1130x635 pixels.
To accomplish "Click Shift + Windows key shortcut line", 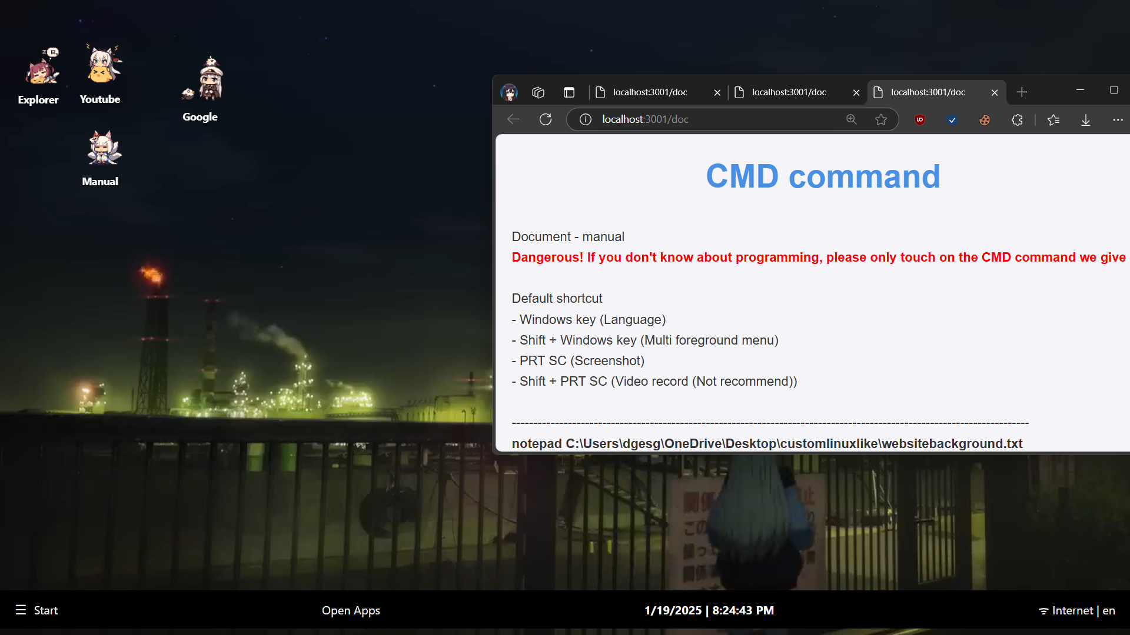I will point(645,340).
